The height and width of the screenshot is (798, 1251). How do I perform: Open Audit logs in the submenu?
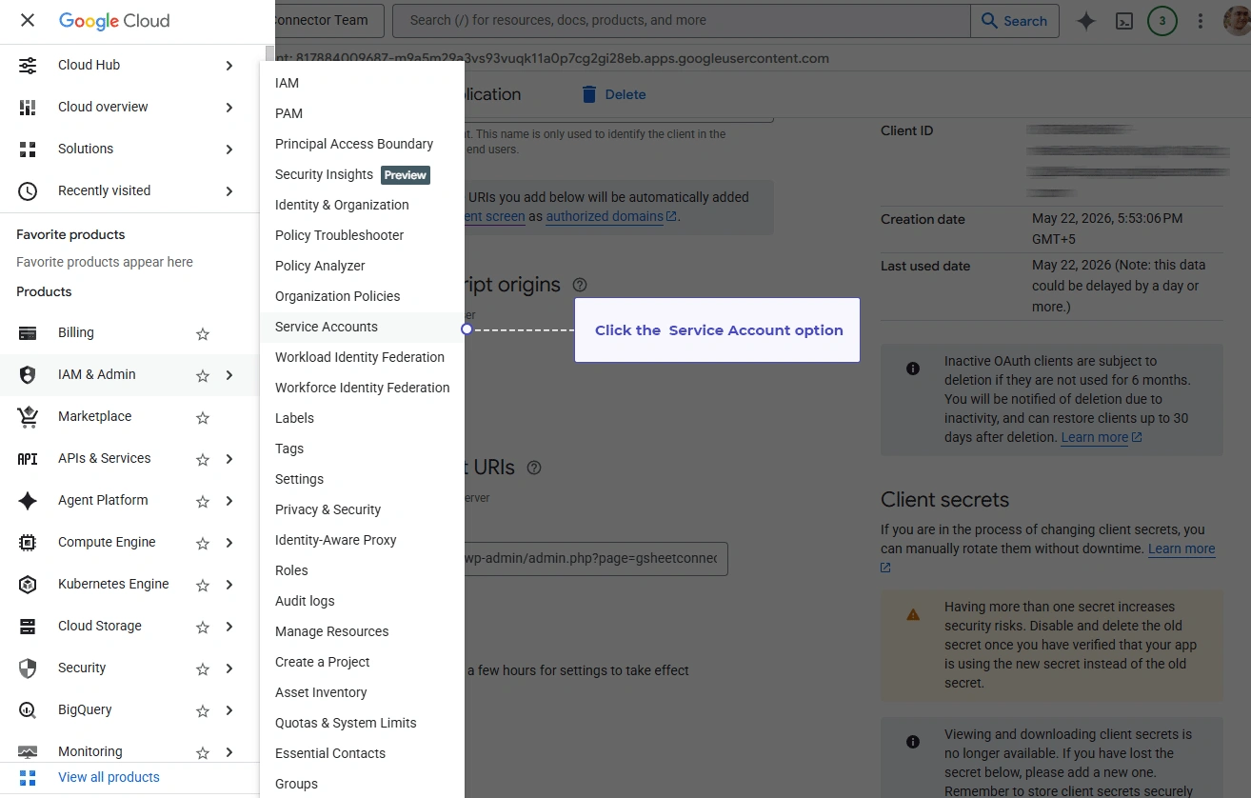coord(363,601)
